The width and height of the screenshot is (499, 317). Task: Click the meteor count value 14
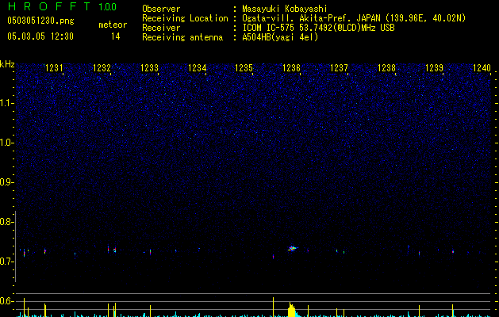115,36
